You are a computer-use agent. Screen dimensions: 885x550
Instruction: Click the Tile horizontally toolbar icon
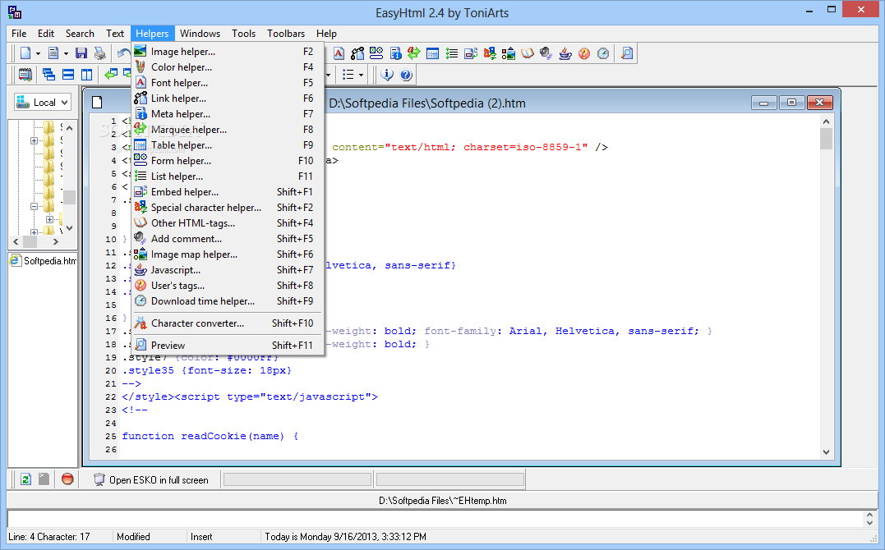click(x=67, y=75)
